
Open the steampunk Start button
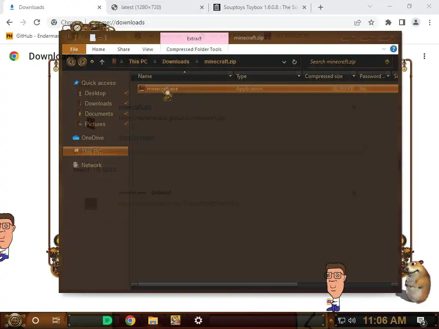(15, 320)
